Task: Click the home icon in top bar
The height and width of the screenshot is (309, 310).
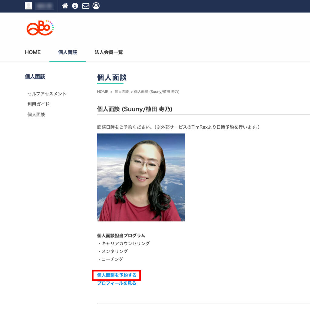Action: click(65, 6)
